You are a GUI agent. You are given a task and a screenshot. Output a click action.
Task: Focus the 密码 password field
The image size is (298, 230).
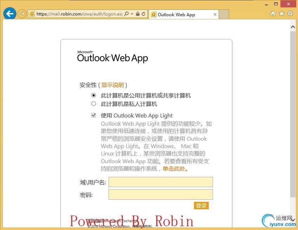point(161,194)
